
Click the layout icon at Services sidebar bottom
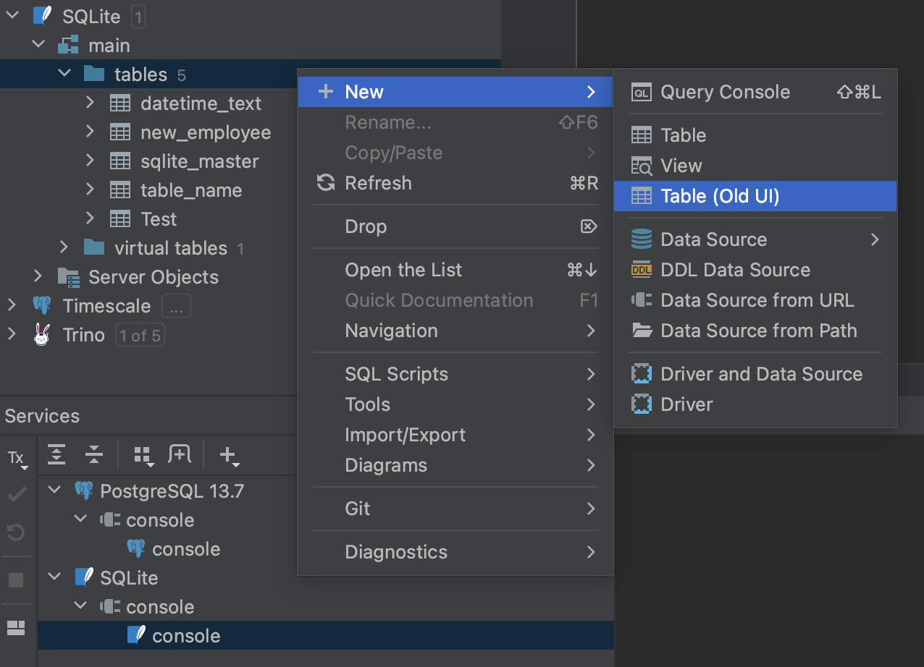click(x=16, y=628)
